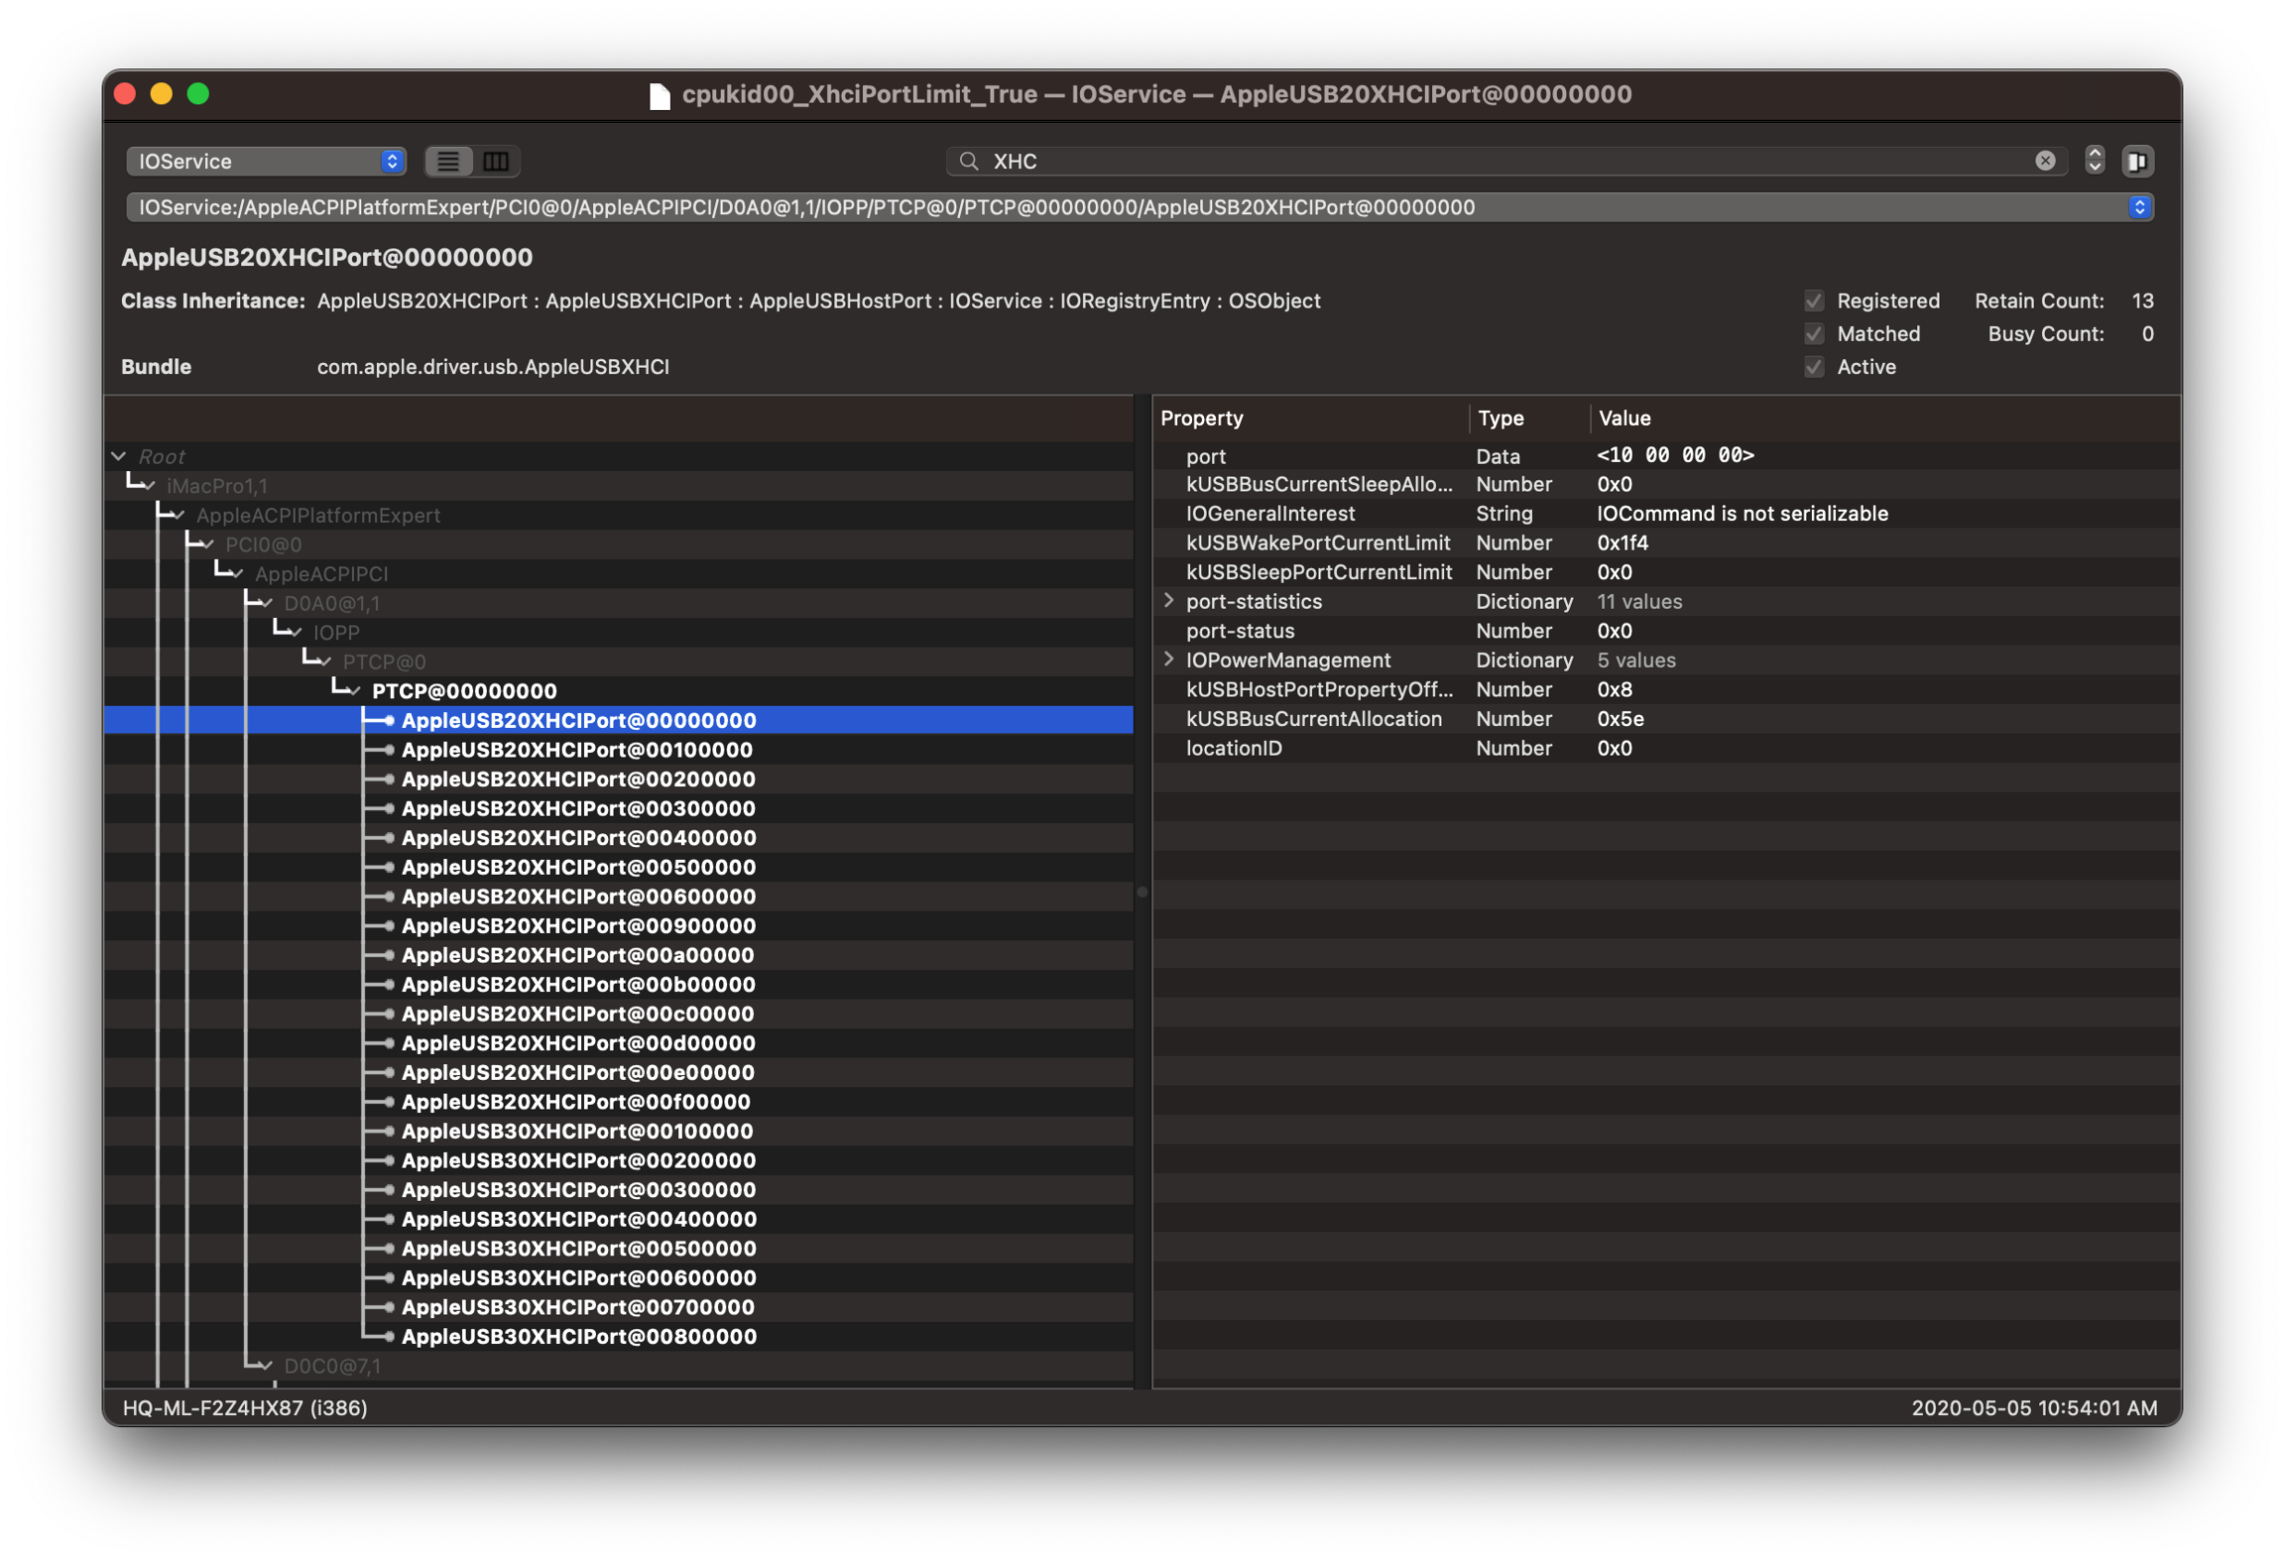Toggle the property inspector pane icon
Screen dimensions: 2285x1562
(x=2137, y=161)
